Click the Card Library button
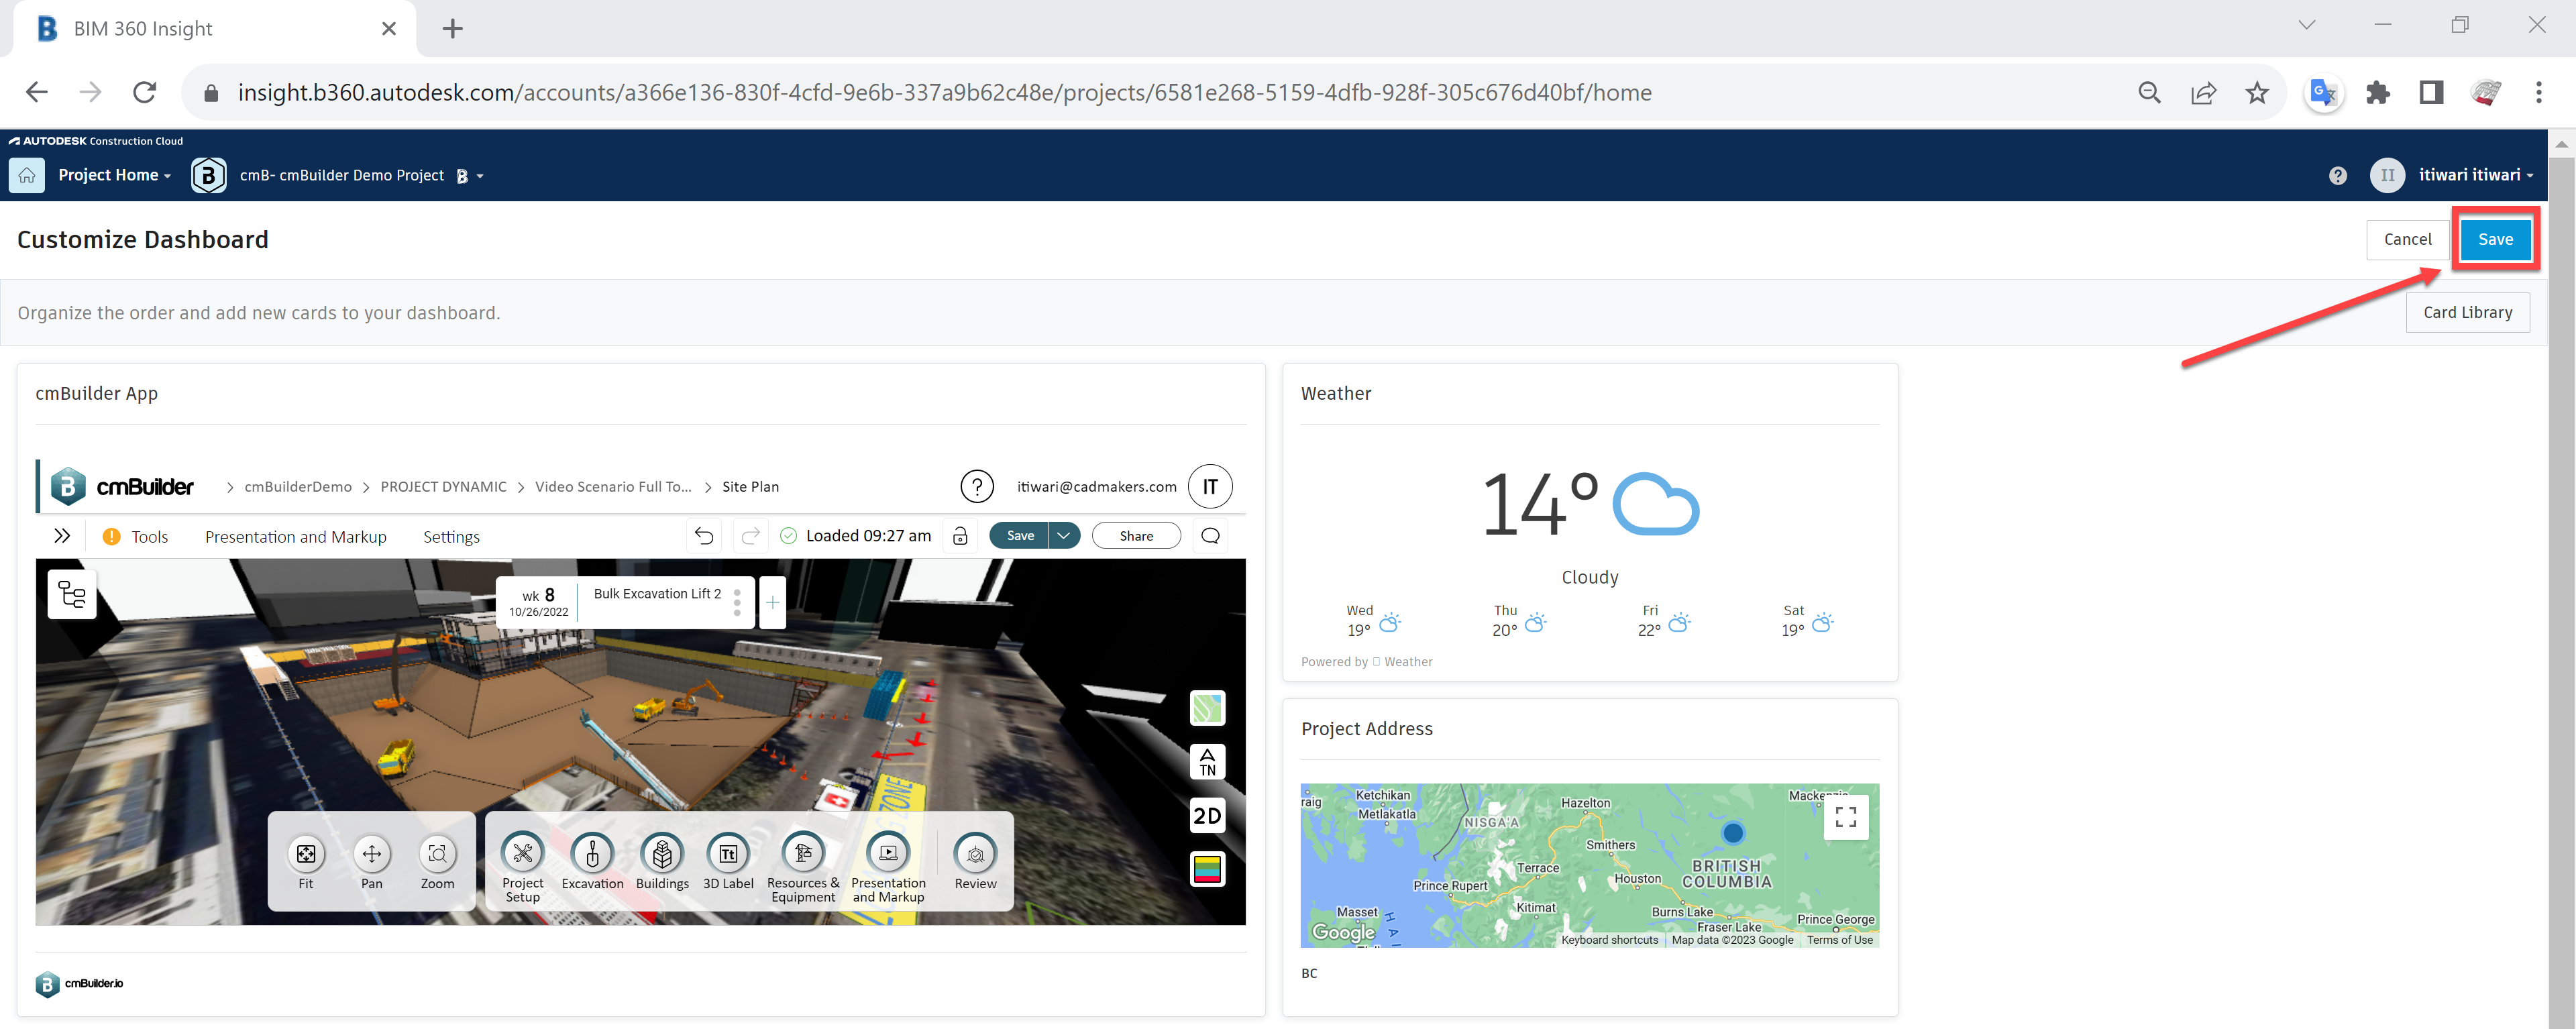Image resolution: width=2576 pixels, height=1029 pixels. [x=2467, y=312]
